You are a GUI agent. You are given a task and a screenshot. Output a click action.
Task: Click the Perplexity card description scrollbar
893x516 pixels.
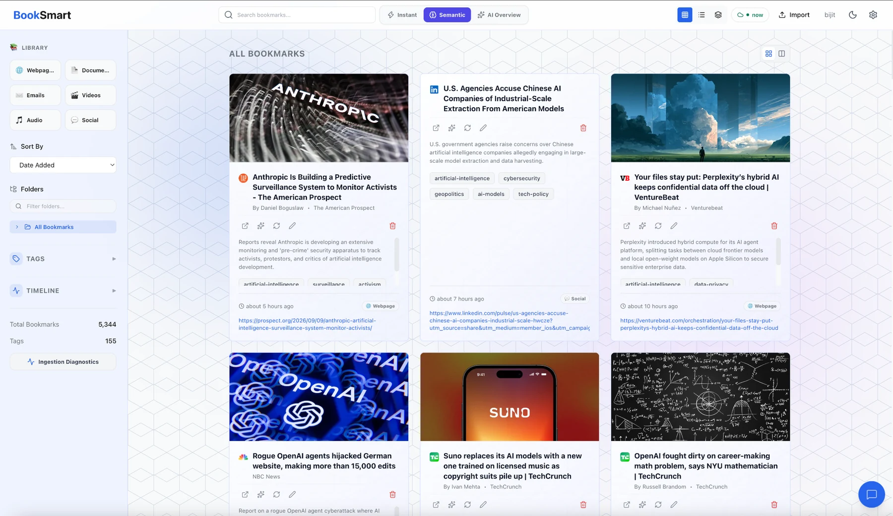778,252
